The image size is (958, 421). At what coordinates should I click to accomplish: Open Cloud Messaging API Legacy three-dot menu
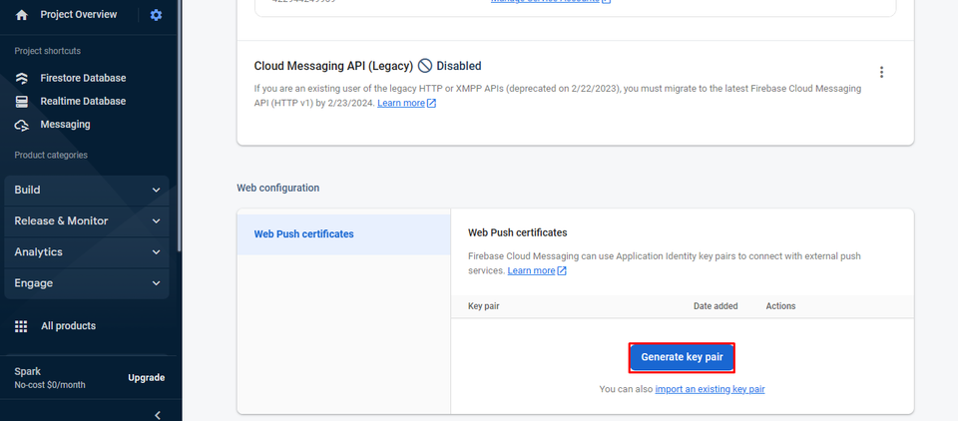pos(881,72)
